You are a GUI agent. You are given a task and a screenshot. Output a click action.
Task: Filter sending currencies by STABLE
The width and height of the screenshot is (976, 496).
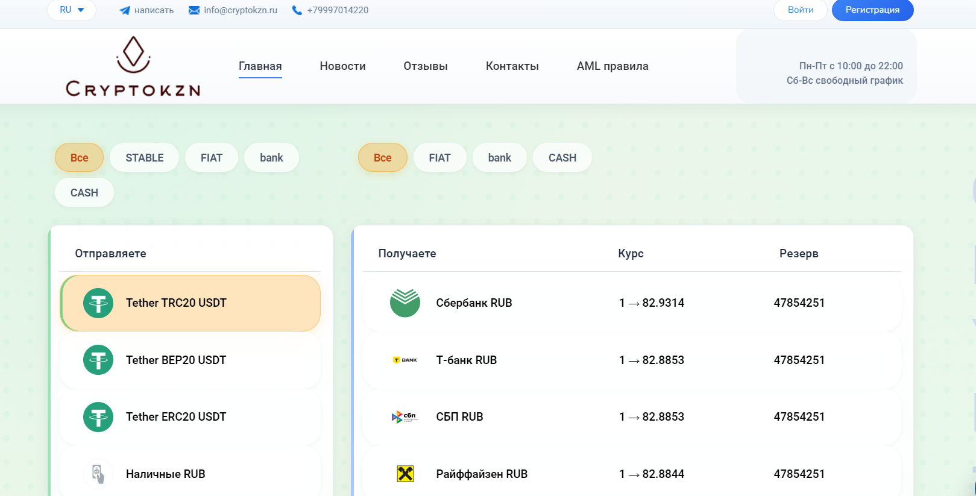pyautogui.click(x=145, y=157)
